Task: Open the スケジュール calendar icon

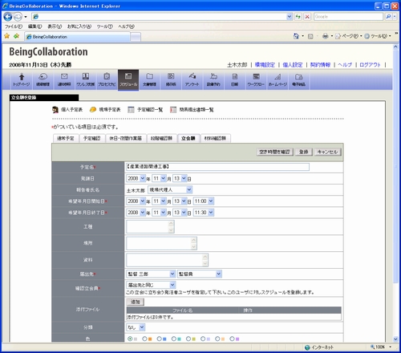Action: [128, 79]
